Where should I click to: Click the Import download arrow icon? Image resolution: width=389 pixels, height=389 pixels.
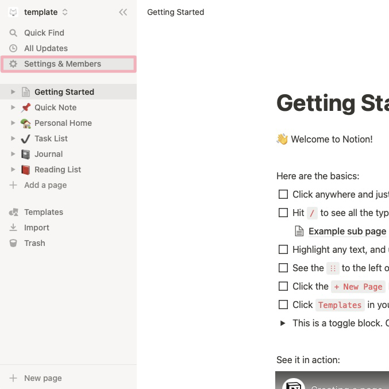click(x=13, y=228)
